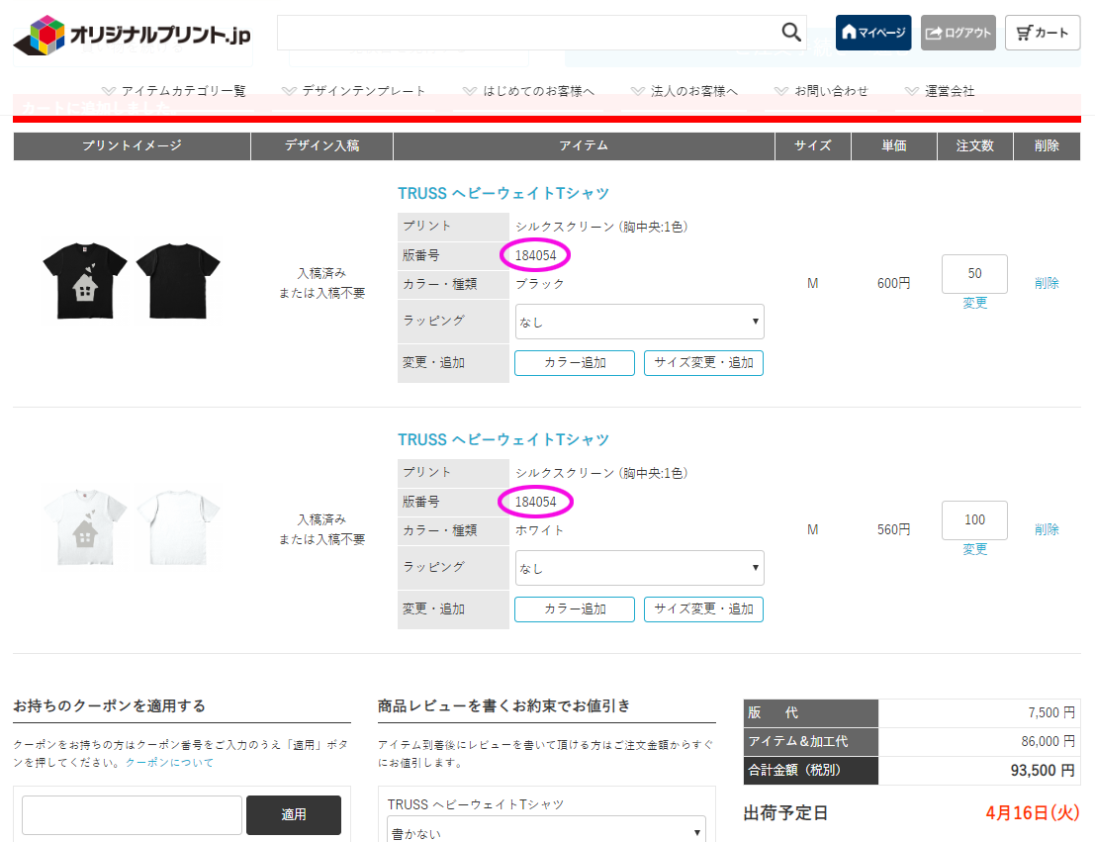
Task: Click the search magnifier icon
Action: [790, 32]
